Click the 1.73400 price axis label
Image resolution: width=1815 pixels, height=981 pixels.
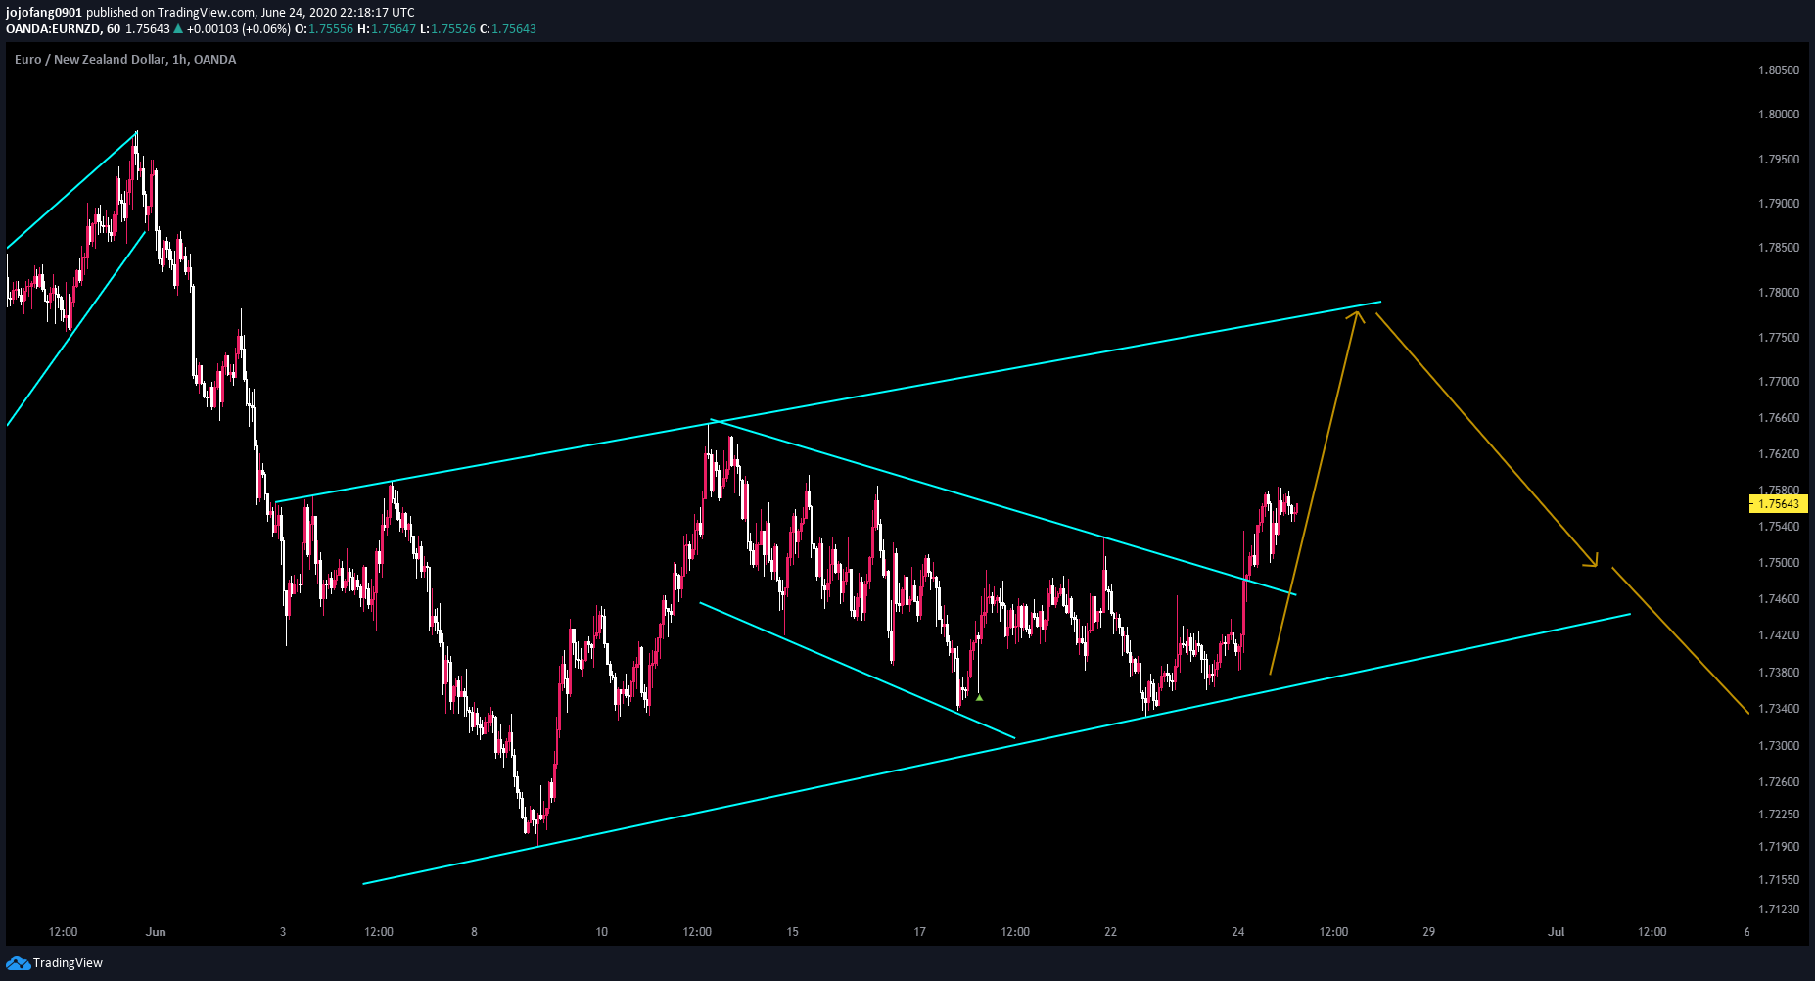coord(1779,709)
